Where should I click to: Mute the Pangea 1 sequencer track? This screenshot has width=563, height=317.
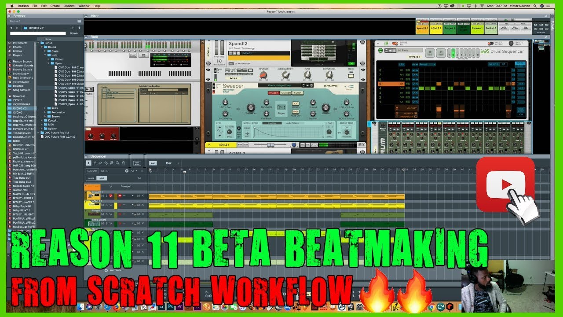[102, 214]
